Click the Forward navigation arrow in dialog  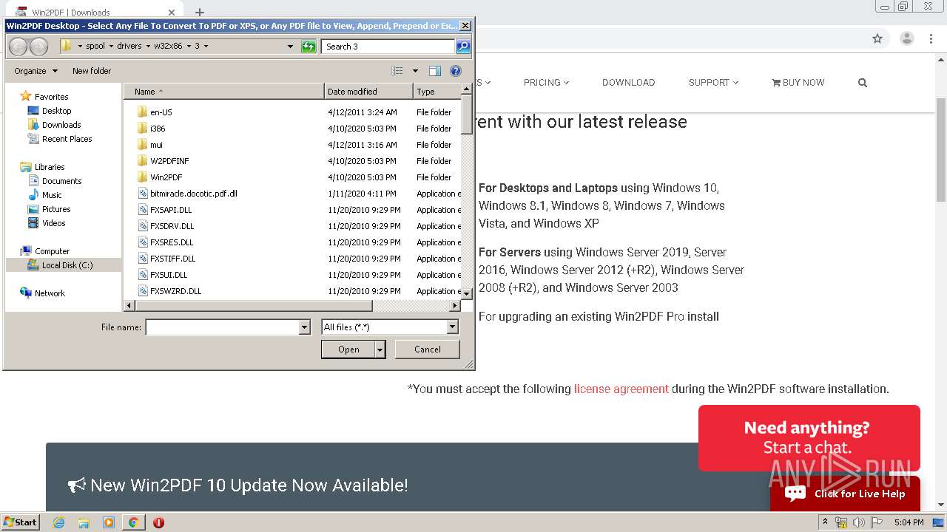click(38, 47)
